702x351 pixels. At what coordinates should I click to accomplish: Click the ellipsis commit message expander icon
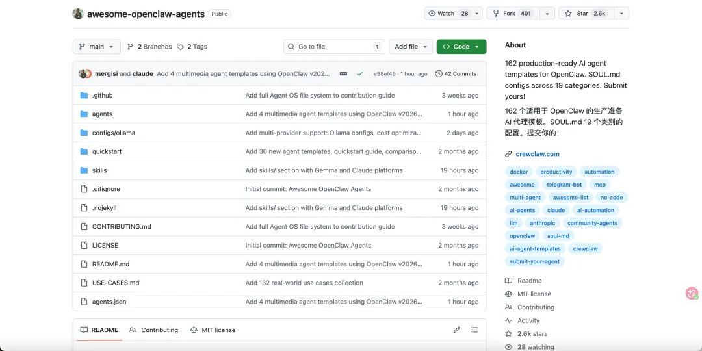click(343, 74)
